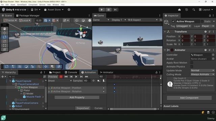Go to the next keyframe
216x121 pixels.
(x=81, y=77)
